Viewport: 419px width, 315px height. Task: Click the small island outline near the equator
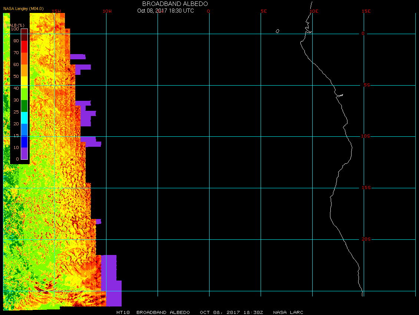click(277, 31)
